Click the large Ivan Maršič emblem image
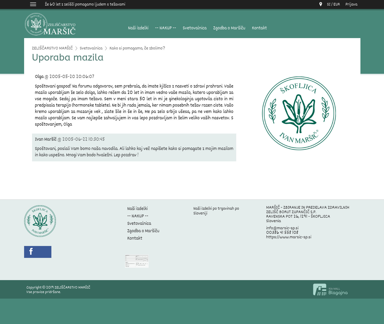This screenshot has width=384, height=324. [299, 113]
